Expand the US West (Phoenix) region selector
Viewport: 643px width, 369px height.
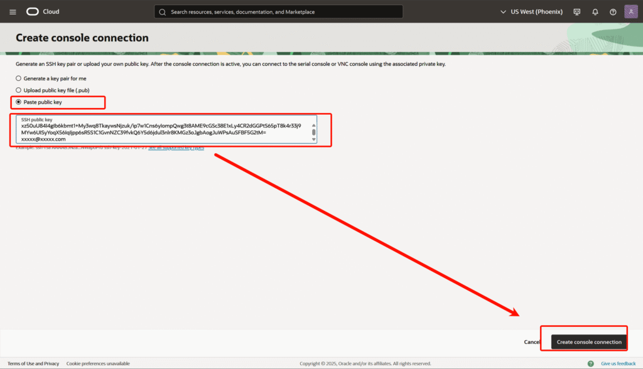tap(531, 12)
